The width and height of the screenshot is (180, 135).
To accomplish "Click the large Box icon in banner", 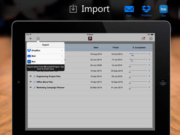I will tap(163, 9).
